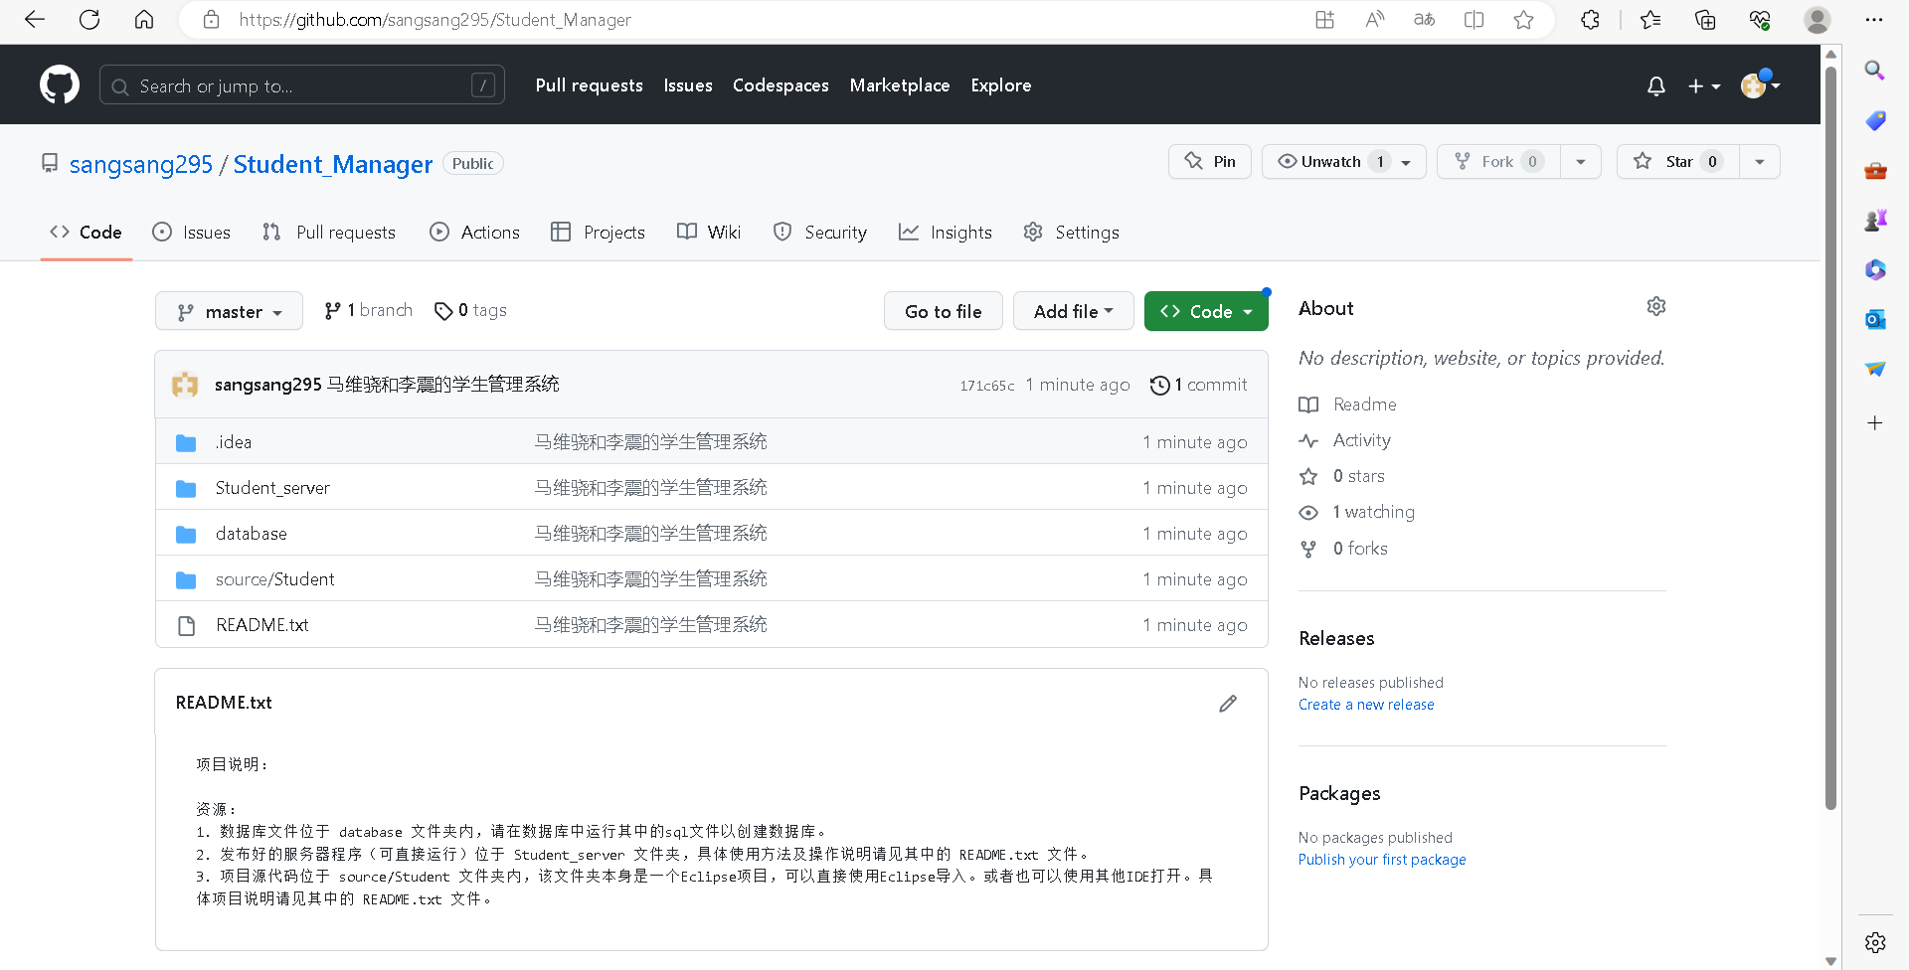Open Outlook in Edge sidebar

1875,319
